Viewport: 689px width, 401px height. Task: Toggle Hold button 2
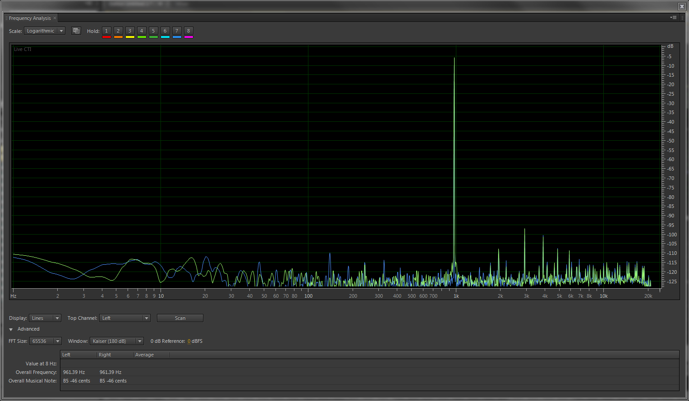point(118,31)
